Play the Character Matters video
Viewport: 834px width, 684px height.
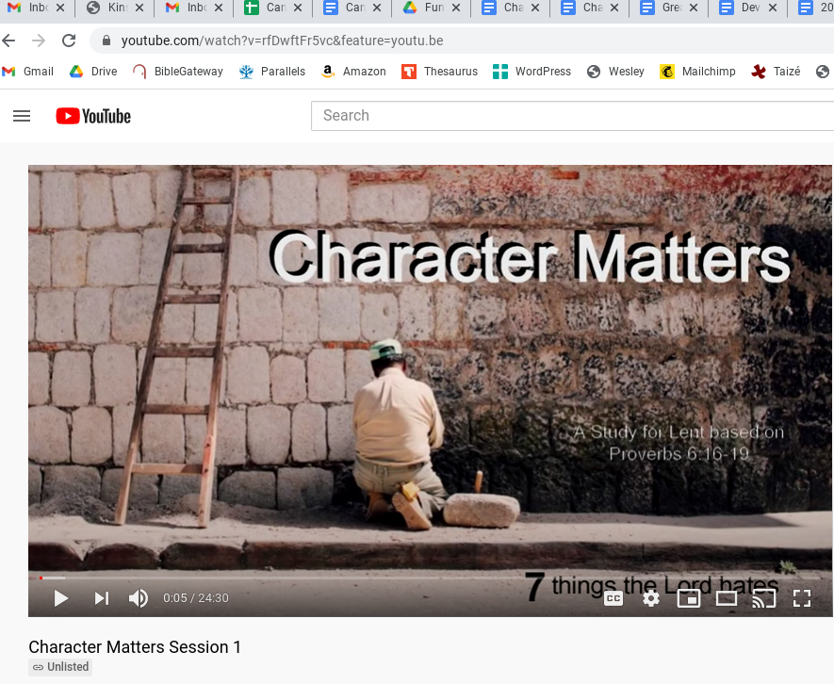(x=61, y=598)
